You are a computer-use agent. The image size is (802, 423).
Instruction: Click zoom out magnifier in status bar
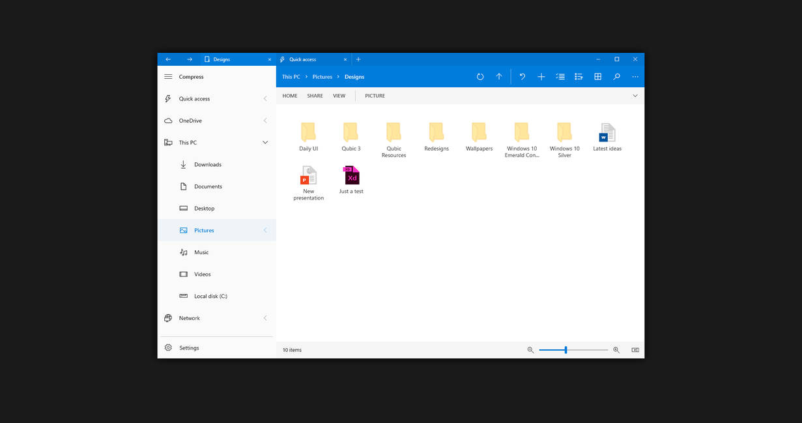tap(530, 349)
